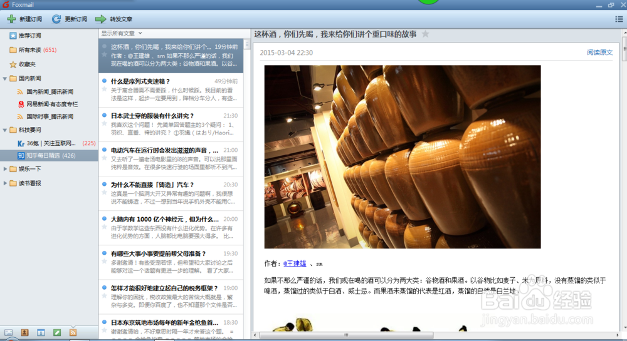Click the wine jars photo in article
Viewport: 627px width, 341px height.
pyautogui.click(x=403, y=157)
